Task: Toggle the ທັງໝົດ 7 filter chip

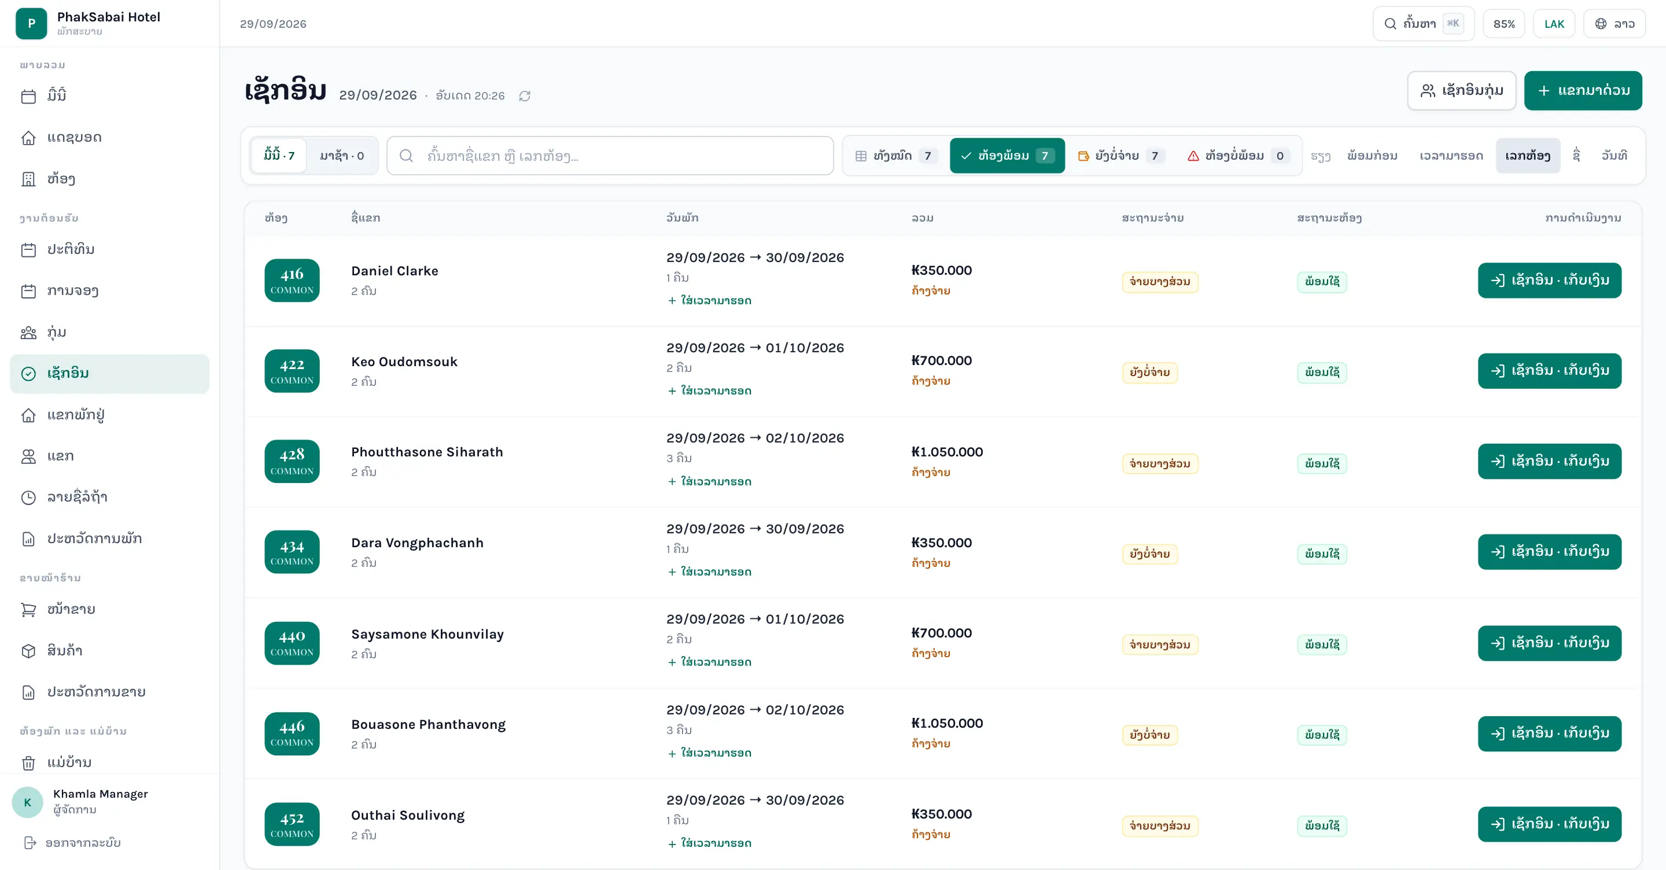Action: pyautogui.click(x=895, y=155)
